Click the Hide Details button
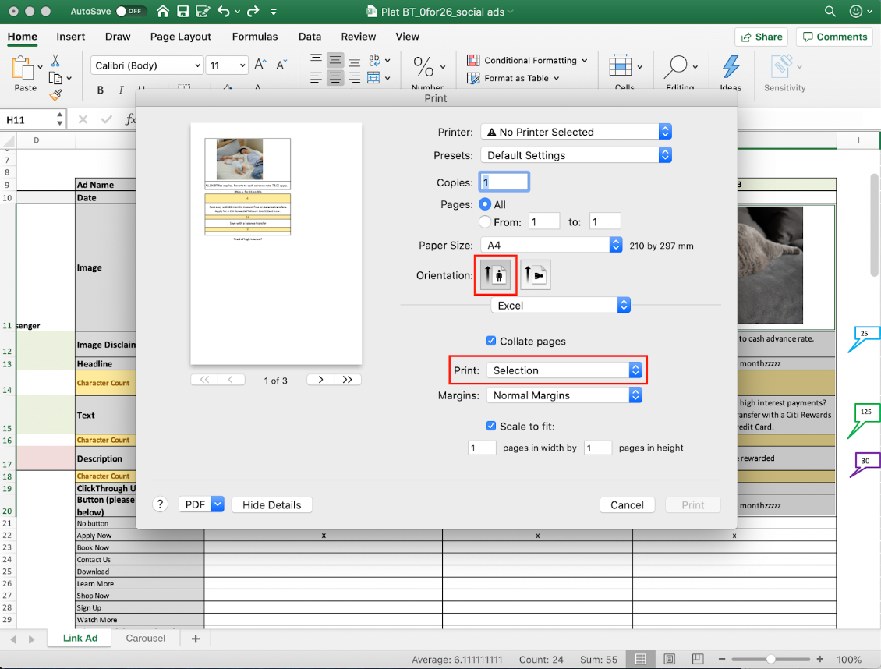 pyautogui.click(x=272, y=504)
